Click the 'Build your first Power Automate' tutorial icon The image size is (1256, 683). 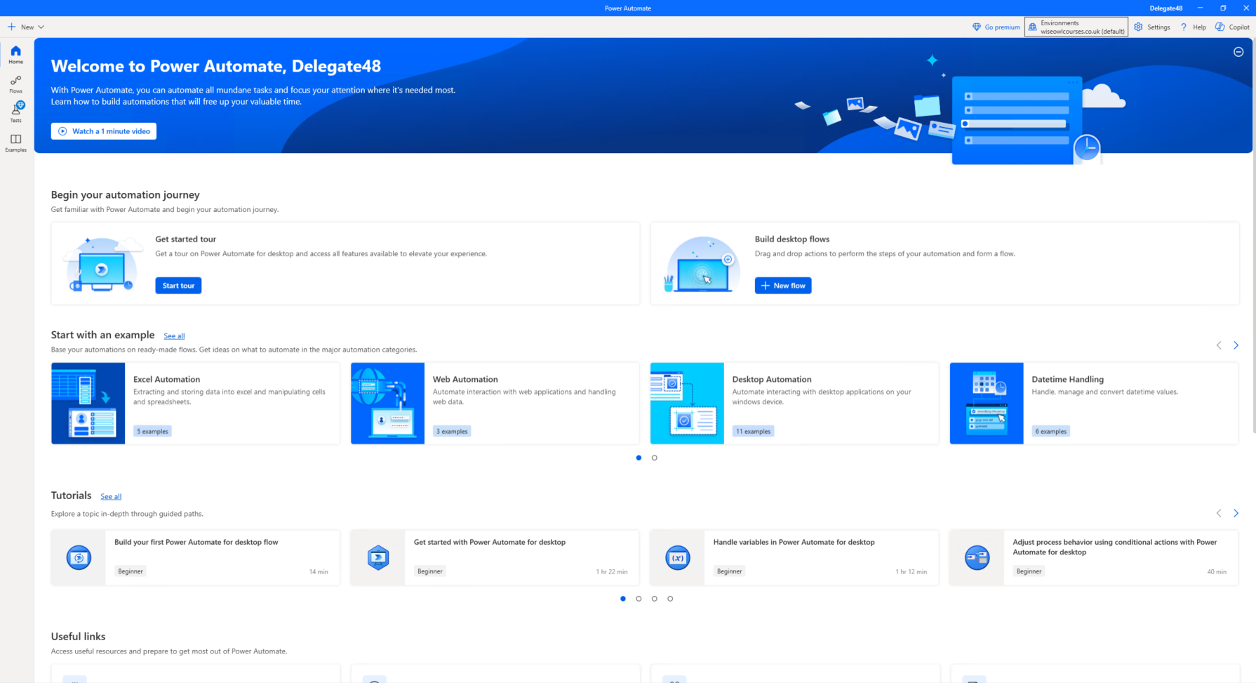(79, 557)
